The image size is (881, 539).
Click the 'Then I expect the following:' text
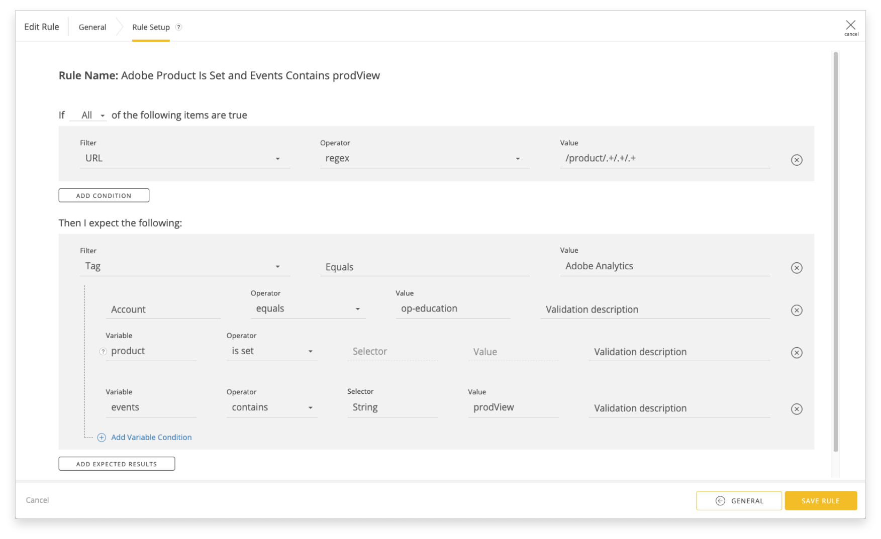(x=120, y=223)
